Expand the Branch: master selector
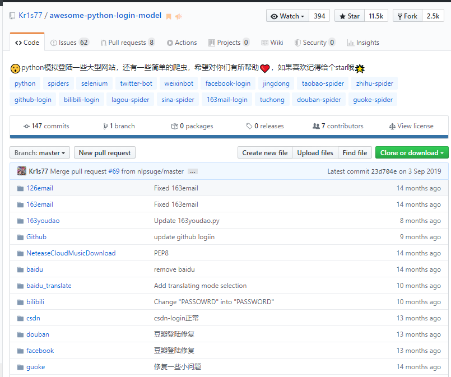This screenshot has width=451, height=377. [x=40, y=153]
